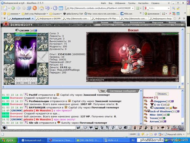Click the Выход game menu item

(172, 22)
